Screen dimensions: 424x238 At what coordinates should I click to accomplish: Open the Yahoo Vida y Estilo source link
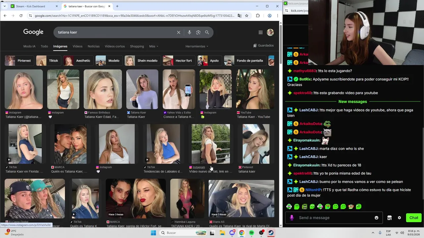coord(179,112)
